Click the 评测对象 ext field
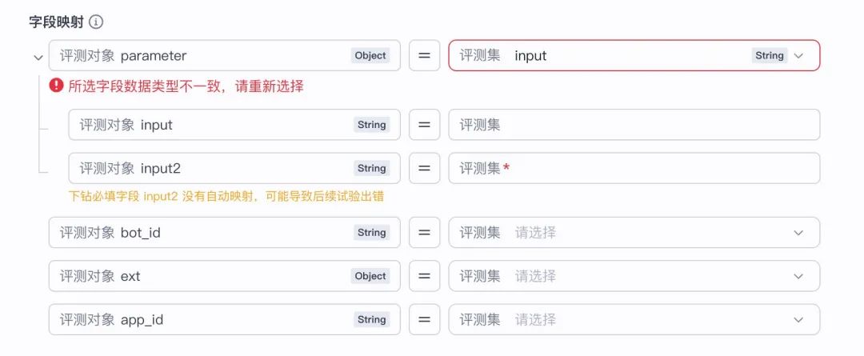This screenshot has width=864, height=356. 200,276
